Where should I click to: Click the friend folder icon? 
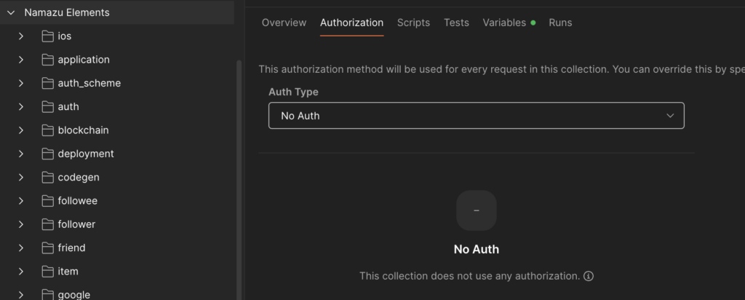(48, 248)
